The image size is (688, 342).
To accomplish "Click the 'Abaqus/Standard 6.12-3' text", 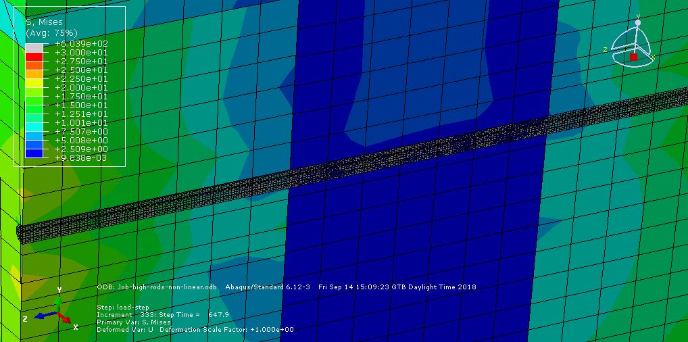I will (x=268, y=287).
